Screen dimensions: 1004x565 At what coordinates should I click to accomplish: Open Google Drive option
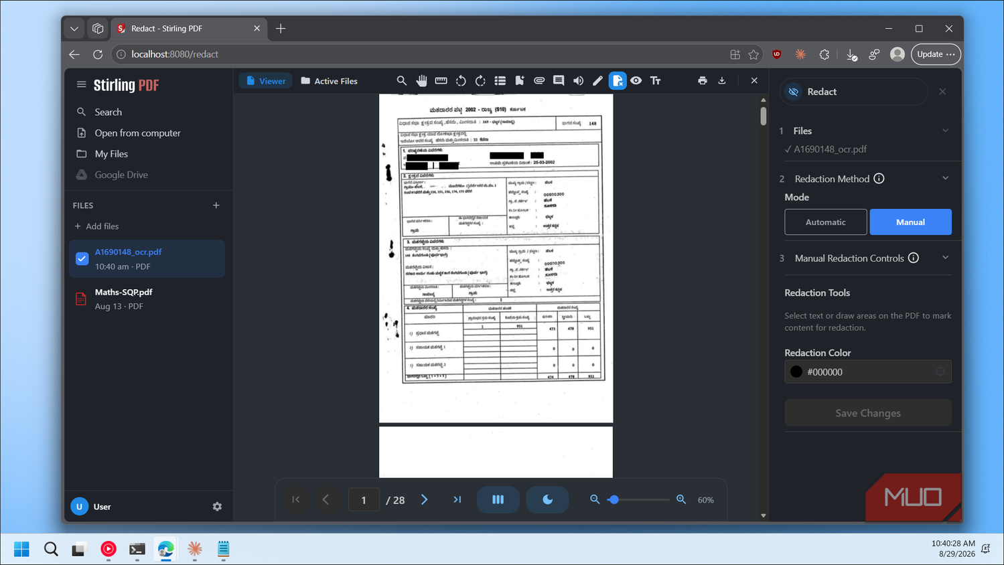[x=121, y=174]
